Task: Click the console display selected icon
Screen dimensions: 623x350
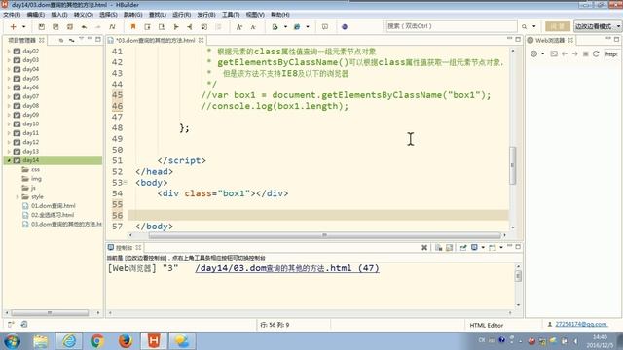Action: pos(474,247)
